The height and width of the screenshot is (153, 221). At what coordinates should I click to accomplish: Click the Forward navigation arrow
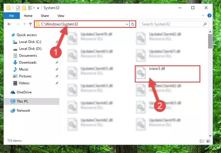click(18, 24)
